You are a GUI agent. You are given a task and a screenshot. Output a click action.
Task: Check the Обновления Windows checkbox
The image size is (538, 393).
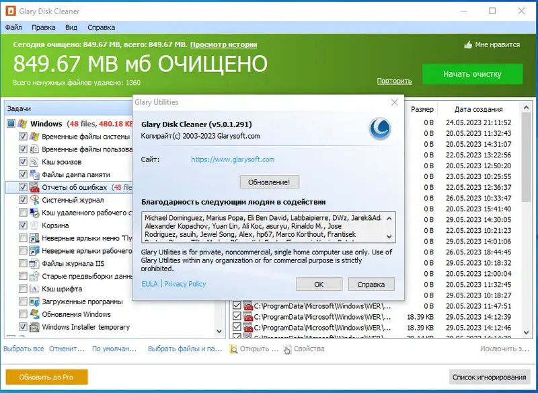pyautogui.click(x=23, y=314)
